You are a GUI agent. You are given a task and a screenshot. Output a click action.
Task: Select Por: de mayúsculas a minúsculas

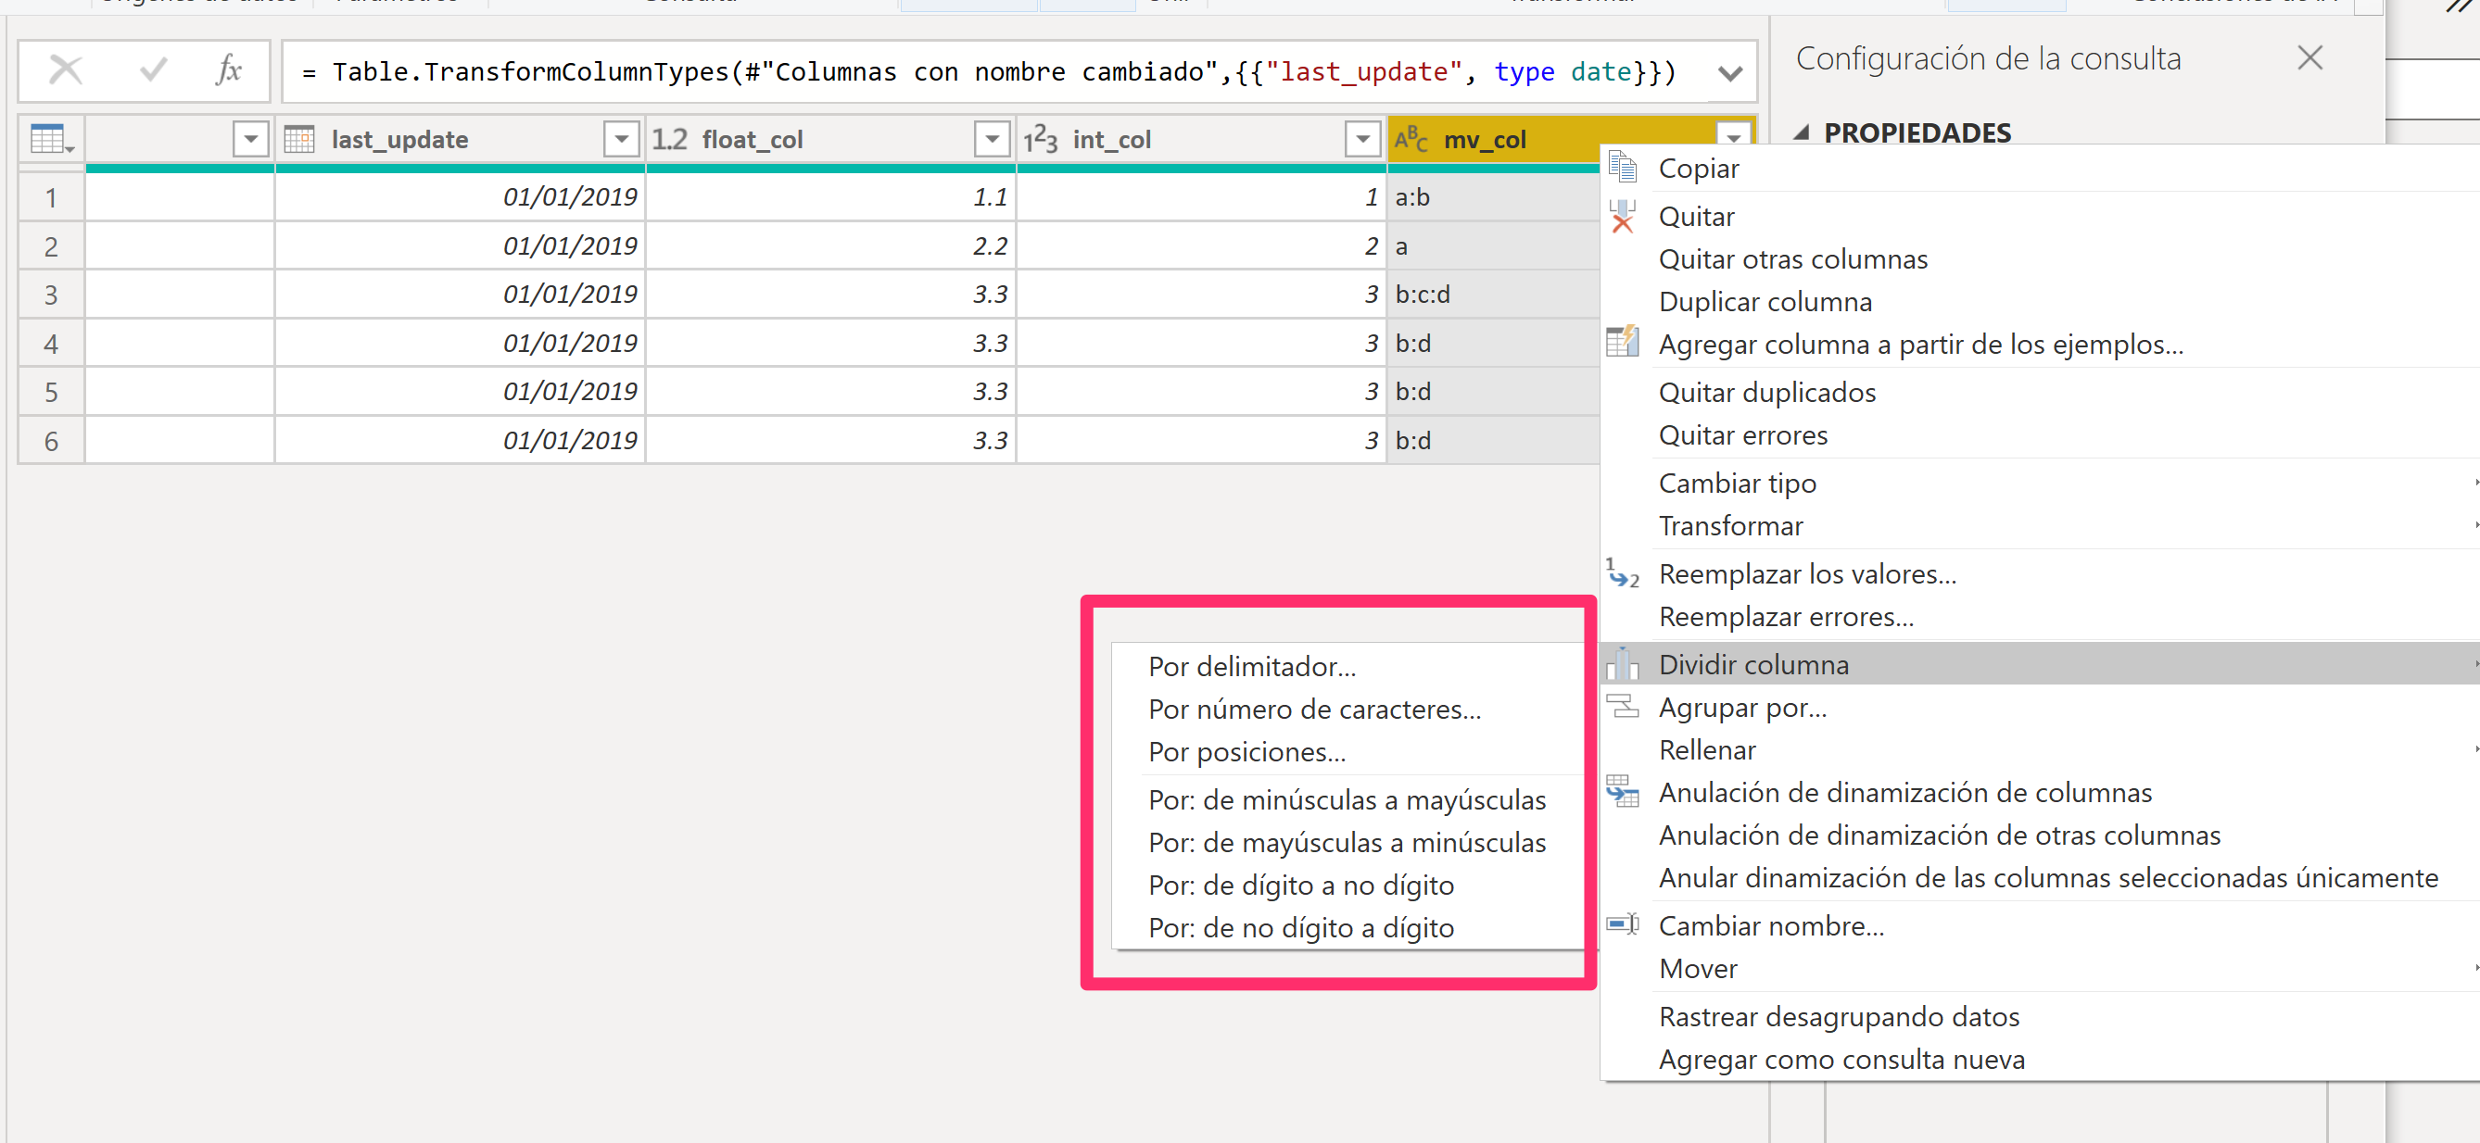tap(1348, 842)
